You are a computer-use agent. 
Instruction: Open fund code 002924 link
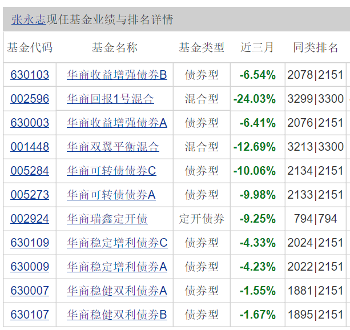pyautogui.click(x=30, y=219)
